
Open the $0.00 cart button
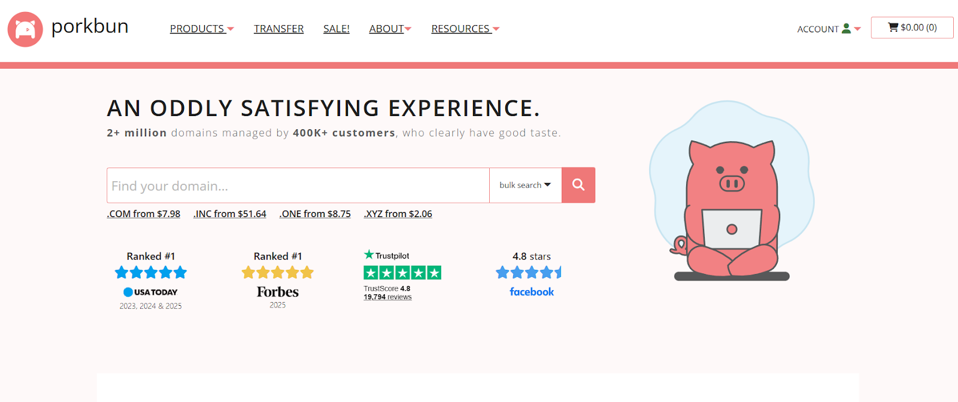point(912,28)
